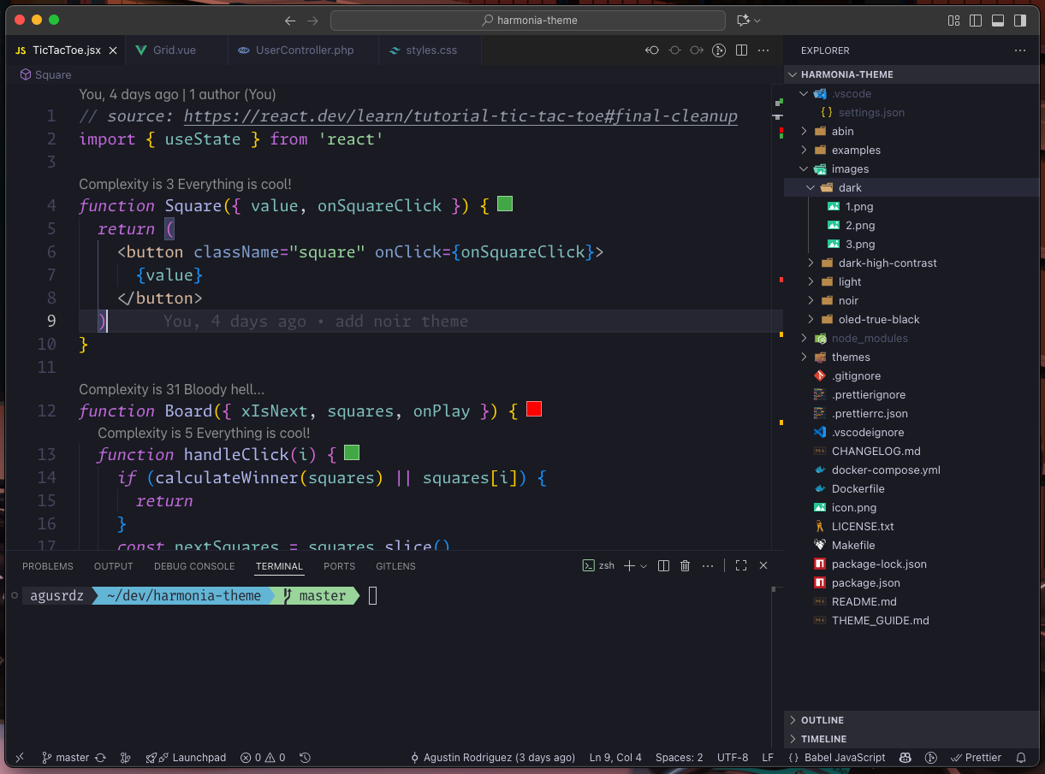
Task: Collapse the dark folder
Action: click(x=911, y=187)
